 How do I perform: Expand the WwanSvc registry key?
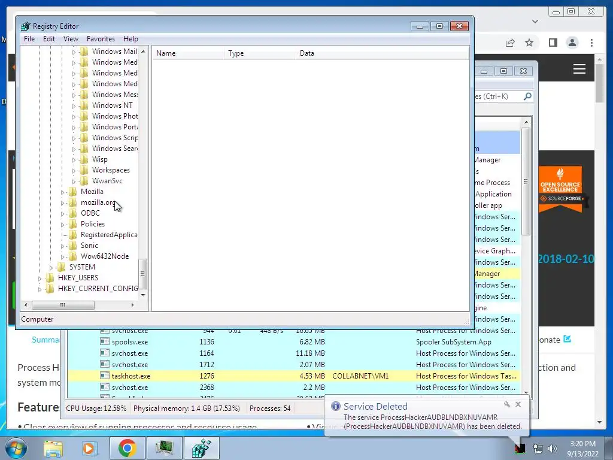tap(74, 181)
